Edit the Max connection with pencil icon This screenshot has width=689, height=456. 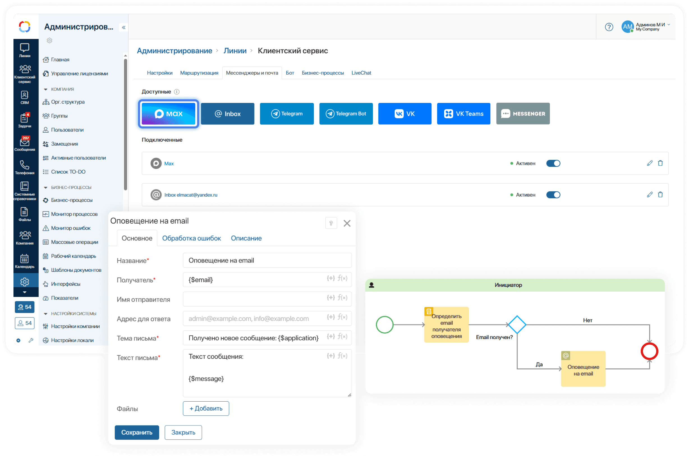[649, 163]
